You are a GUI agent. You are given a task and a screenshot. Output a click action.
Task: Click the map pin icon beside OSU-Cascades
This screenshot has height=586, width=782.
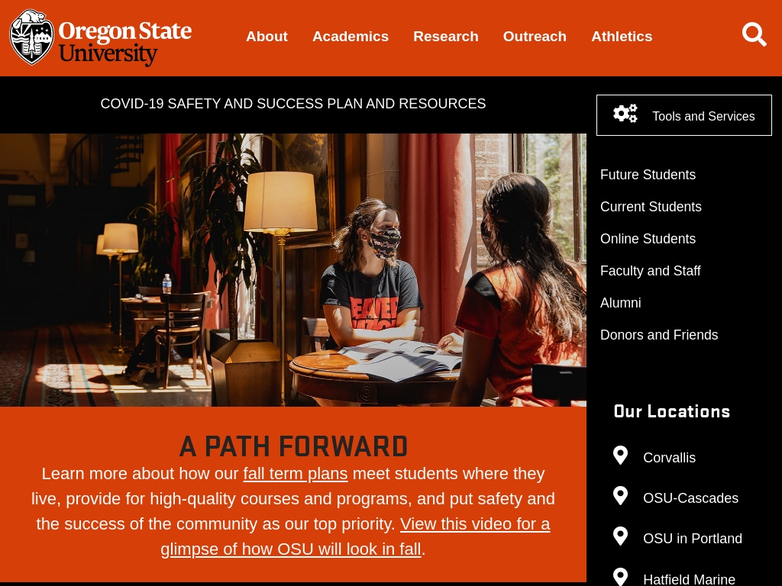coord(620,496)
